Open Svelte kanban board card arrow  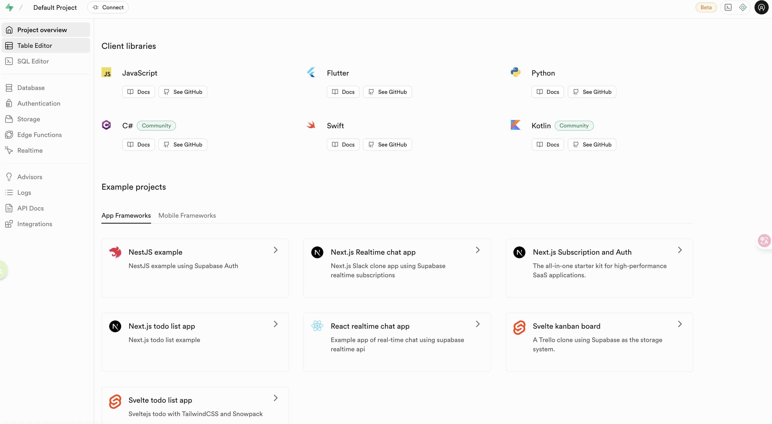point(680,324)
